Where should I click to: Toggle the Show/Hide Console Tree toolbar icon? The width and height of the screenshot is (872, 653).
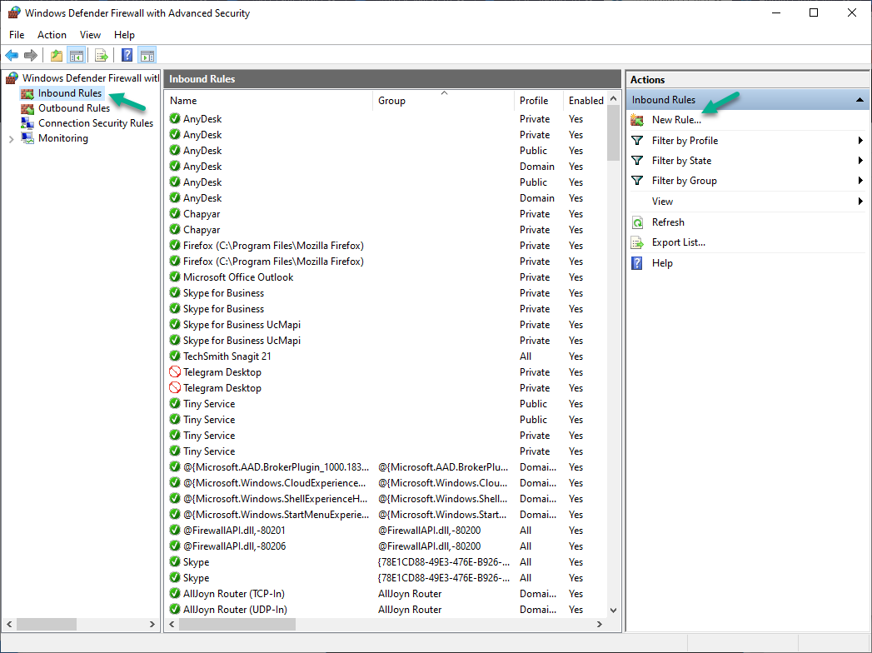click(x=76, y=55)
